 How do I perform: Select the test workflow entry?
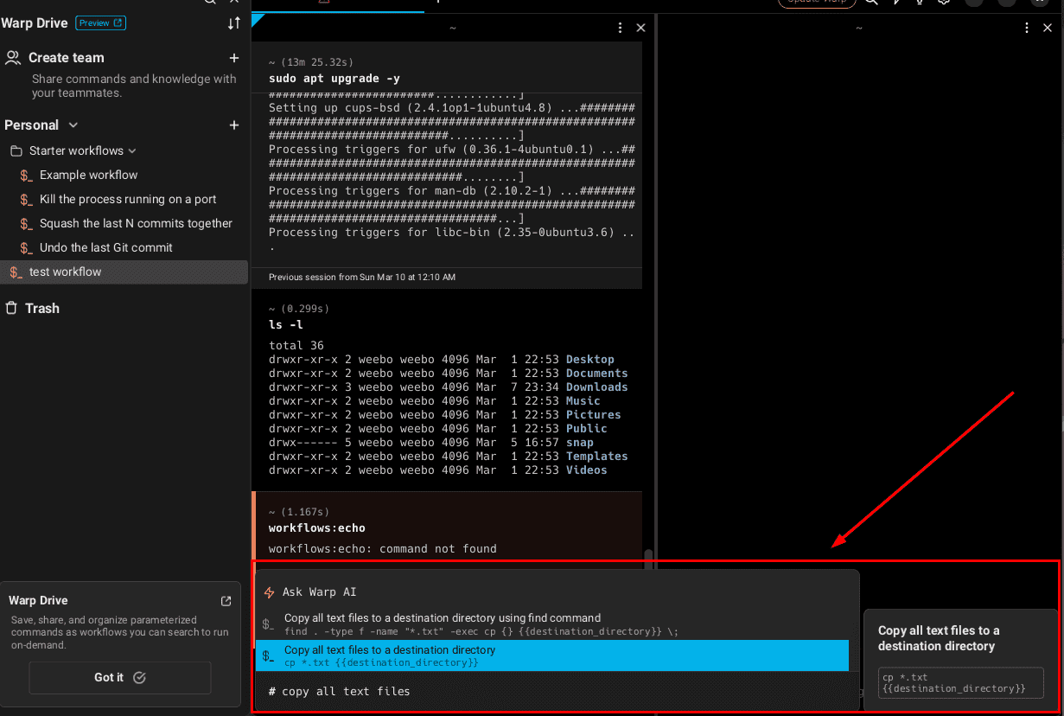pos(124,272)
